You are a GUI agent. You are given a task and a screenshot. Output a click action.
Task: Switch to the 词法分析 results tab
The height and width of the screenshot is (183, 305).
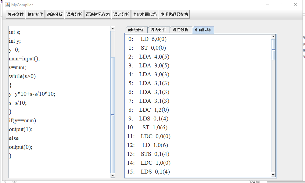click(136, 30)
